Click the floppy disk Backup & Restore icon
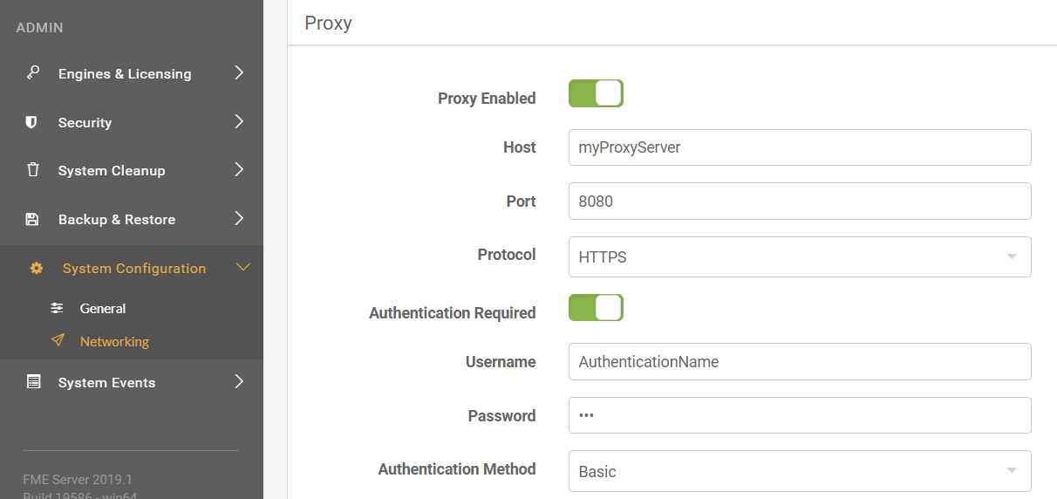This screenshot has width=1057, height=499. click(32, 219)
